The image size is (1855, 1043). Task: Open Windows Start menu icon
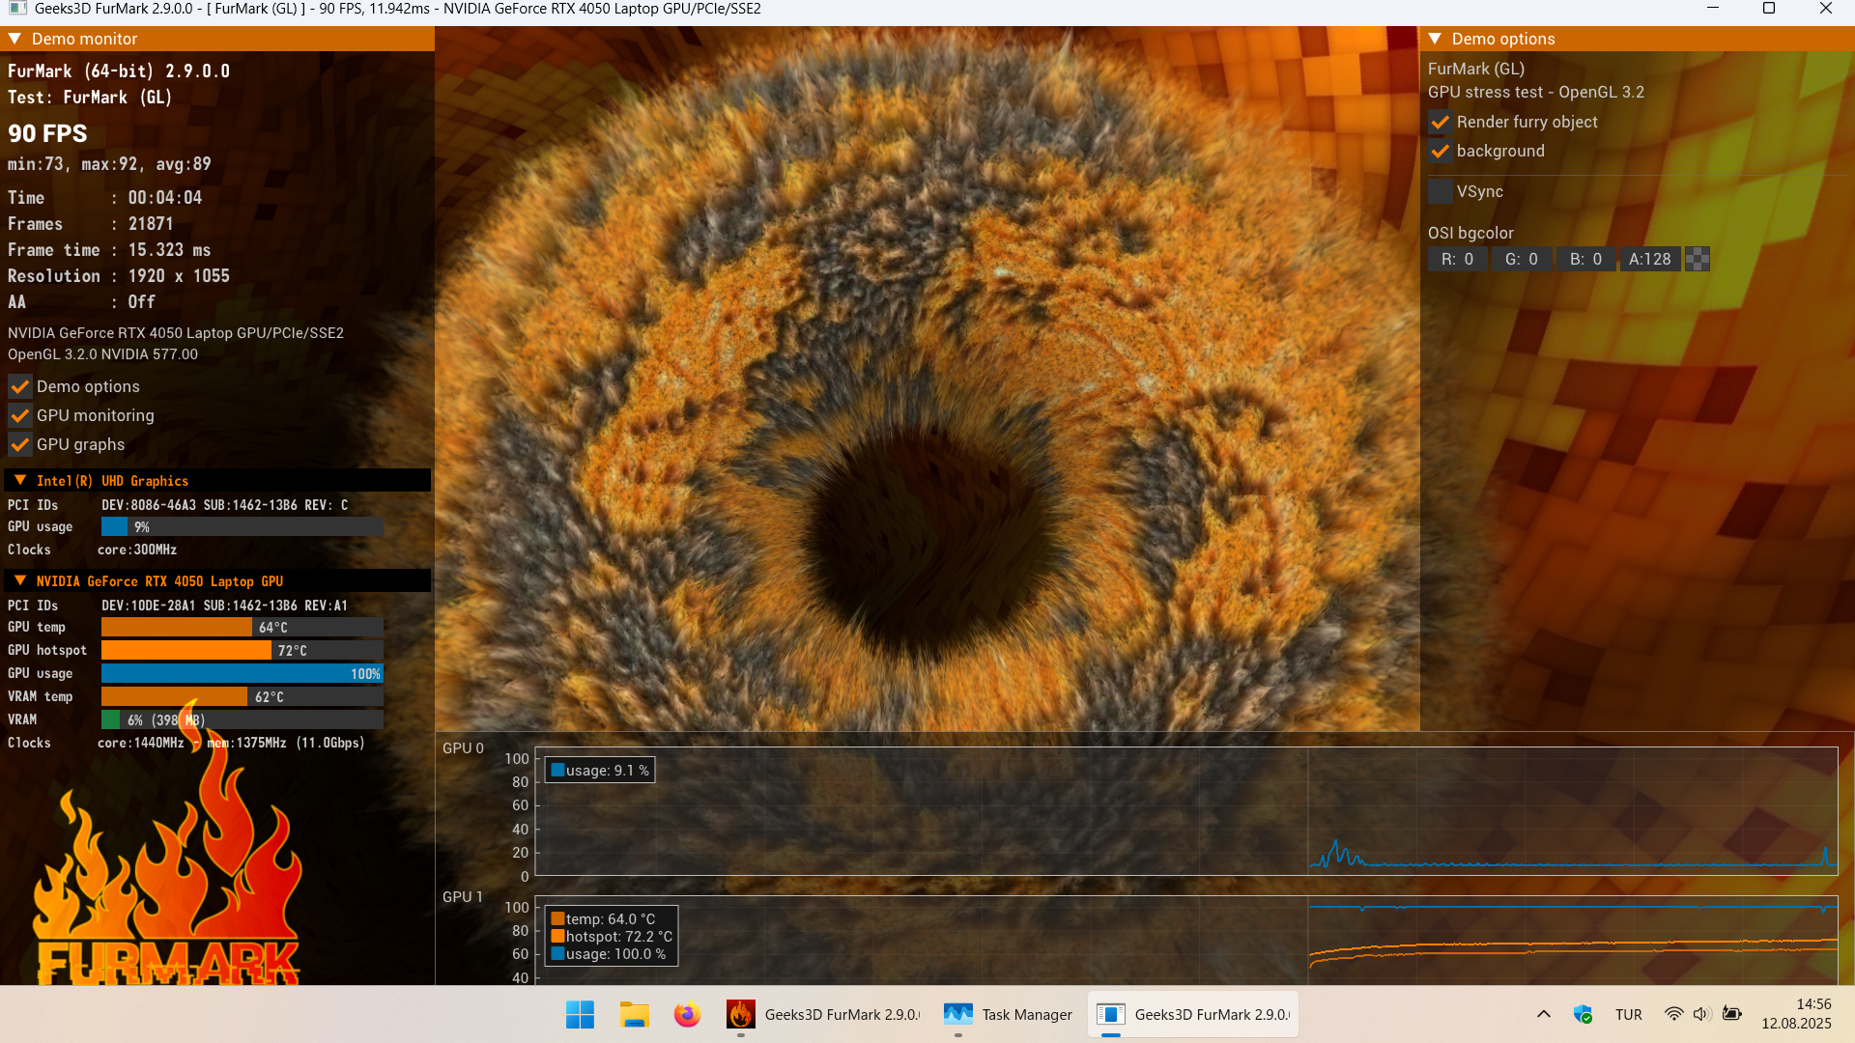(580, 1014)
